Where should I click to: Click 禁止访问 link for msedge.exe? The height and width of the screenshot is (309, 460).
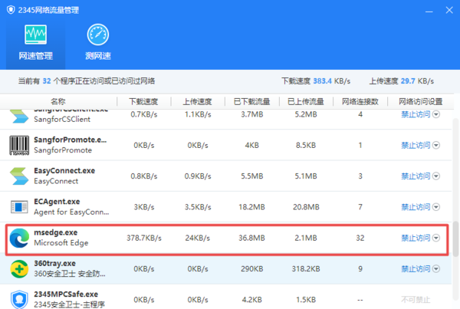click(416, 238)
